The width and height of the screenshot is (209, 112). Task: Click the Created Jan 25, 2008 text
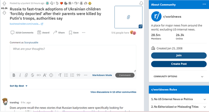(x=169, y=49)
